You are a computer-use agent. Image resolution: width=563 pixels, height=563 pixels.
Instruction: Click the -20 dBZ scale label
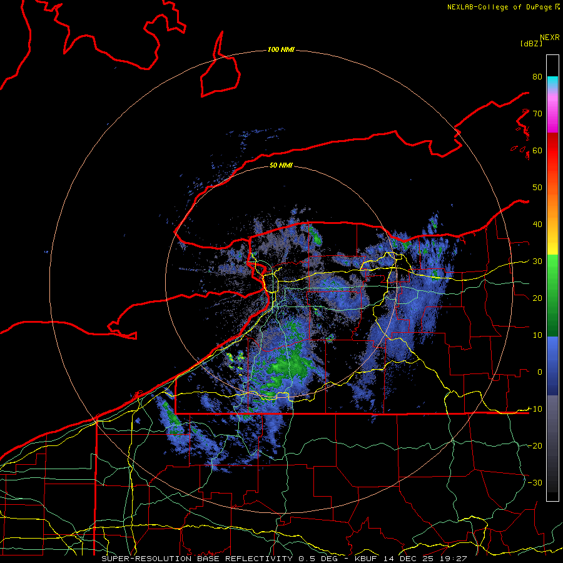pyautogui.click(x=534, y=445)
